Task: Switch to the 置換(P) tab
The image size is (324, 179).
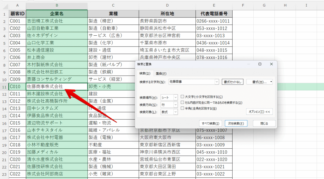Action: coord(161,74)
